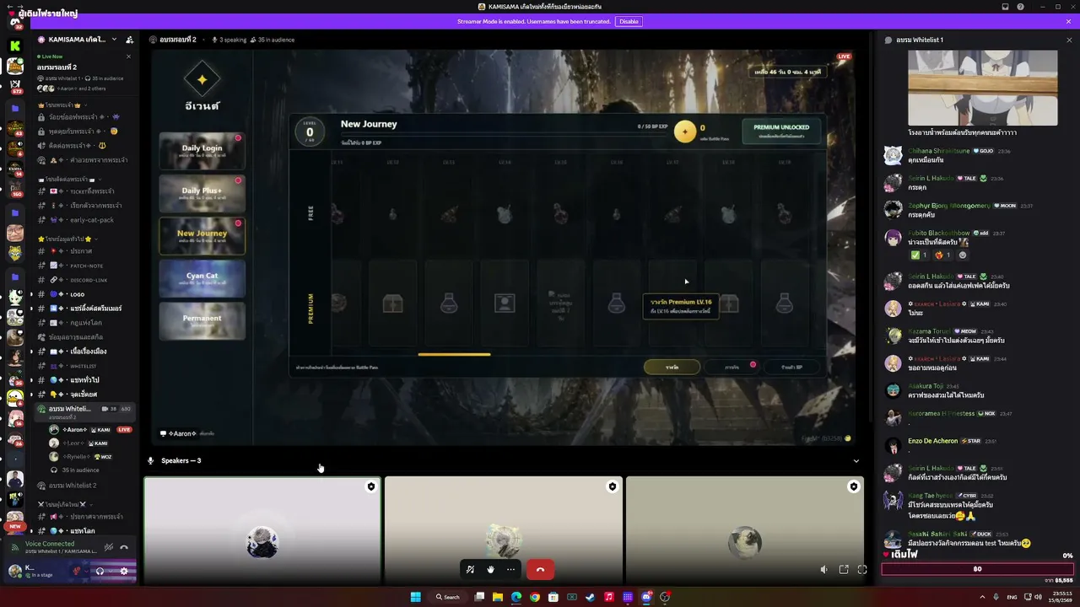Close the stage chat panel
Screen dimensions: 1080x607
coord(1069,40)
